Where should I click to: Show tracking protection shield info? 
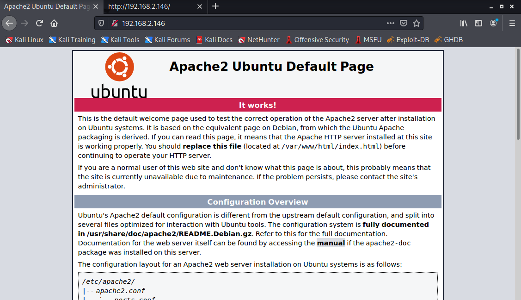[101, 23]
